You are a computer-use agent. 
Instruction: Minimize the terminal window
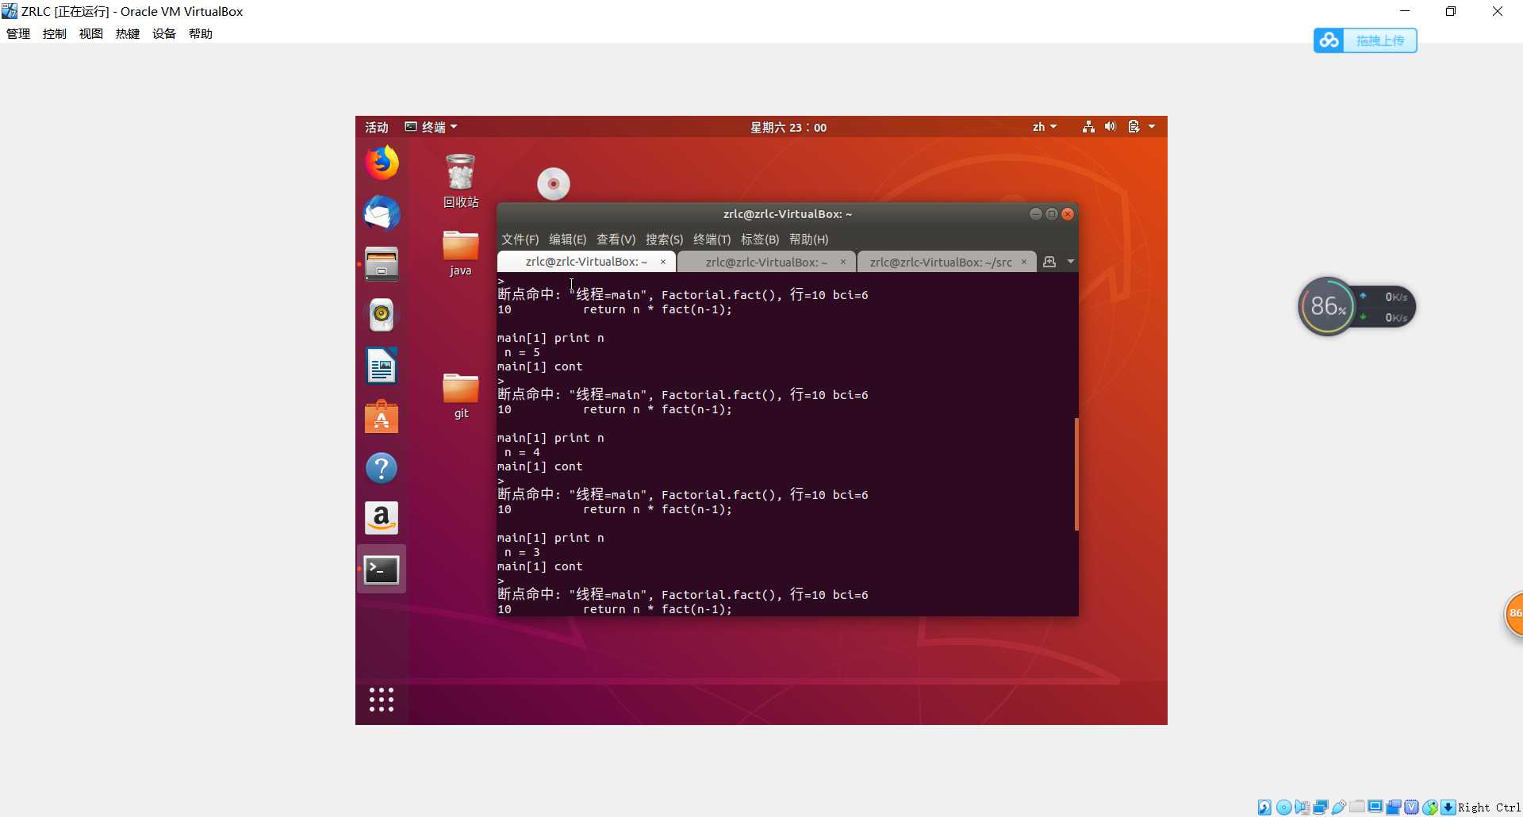click(x=1035, y=214)
